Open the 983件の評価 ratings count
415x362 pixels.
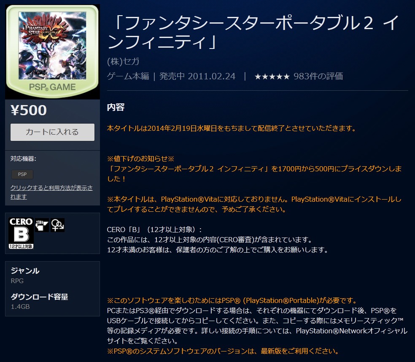pos(318,76)
